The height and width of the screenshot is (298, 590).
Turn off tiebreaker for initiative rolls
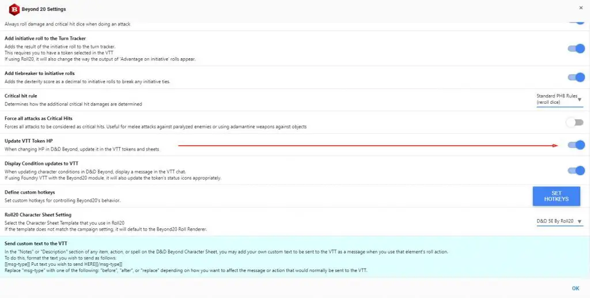[x=576, y=77]
